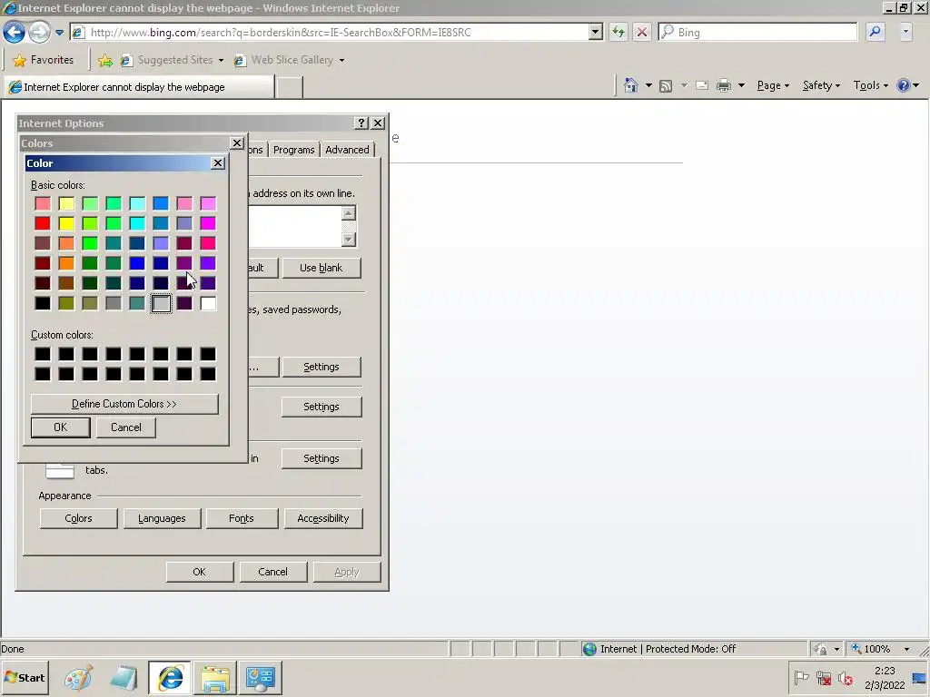Click Languages button in Internet Options

162,518
